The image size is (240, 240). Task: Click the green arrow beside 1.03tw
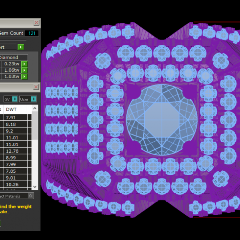coord(24,76)
